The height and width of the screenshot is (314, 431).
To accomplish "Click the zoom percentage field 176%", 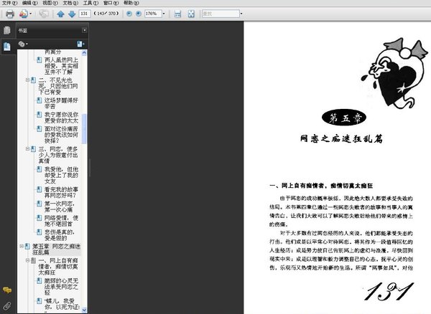I will (153, 14).
